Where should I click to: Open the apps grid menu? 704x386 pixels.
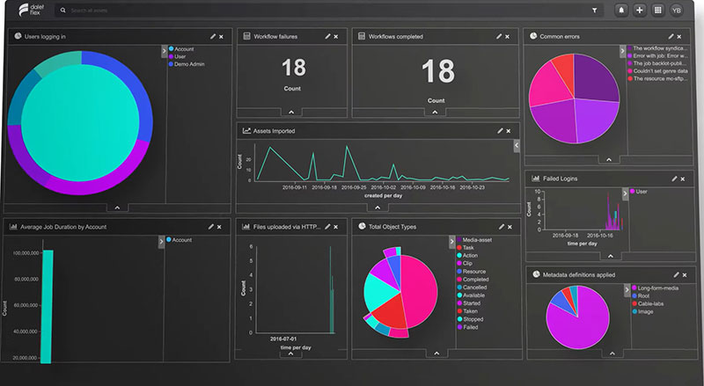[657, 11]
